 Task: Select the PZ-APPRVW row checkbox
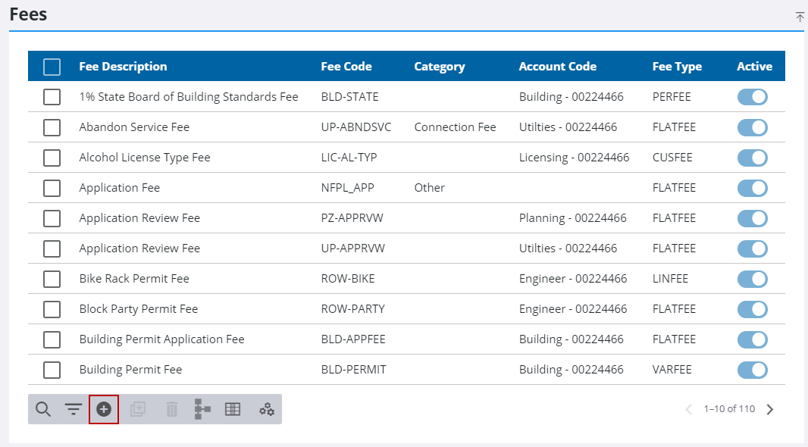(x=52, y=218)
